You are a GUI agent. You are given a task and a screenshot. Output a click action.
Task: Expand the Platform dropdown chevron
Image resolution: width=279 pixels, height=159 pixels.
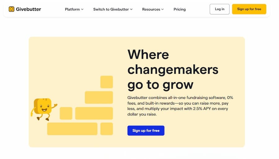[x=82, y=9]
